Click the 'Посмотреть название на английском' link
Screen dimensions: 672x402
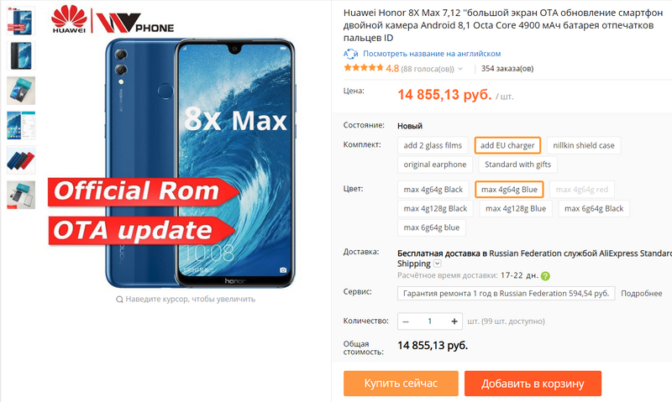tap(432, 54)
